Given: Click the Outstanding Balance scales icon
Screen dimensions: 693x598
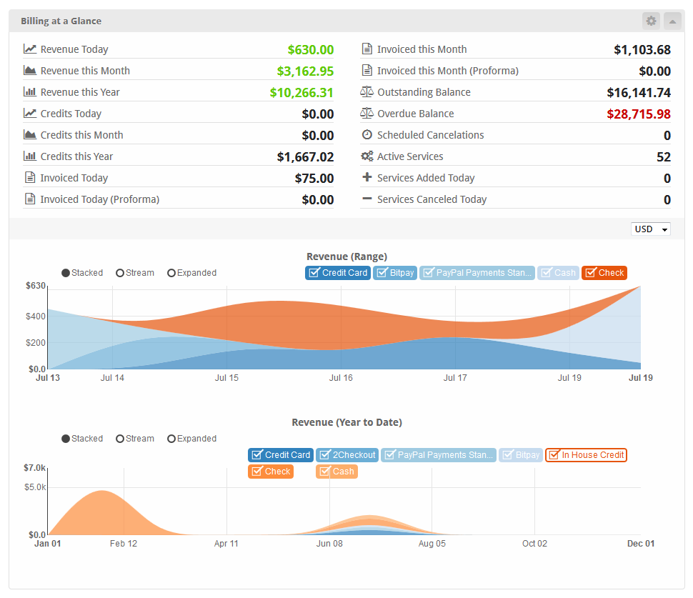Looking at the screenshot, I should [x=367, y=92].
